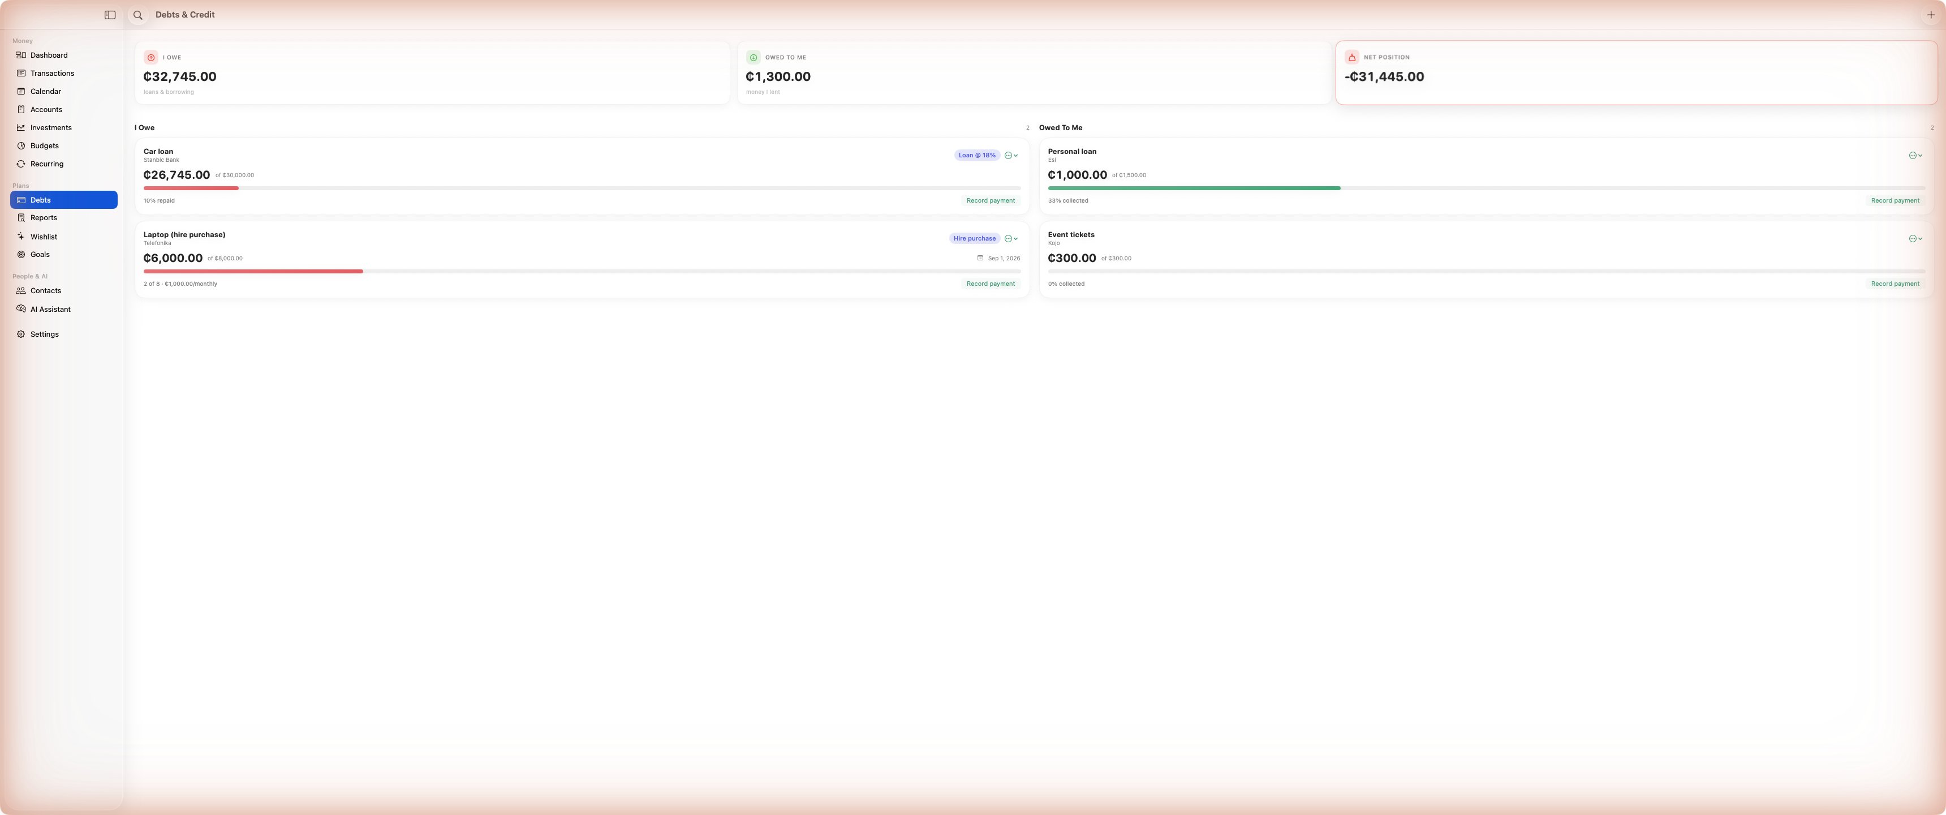Click the Reports document icon

tap(21, 218)
